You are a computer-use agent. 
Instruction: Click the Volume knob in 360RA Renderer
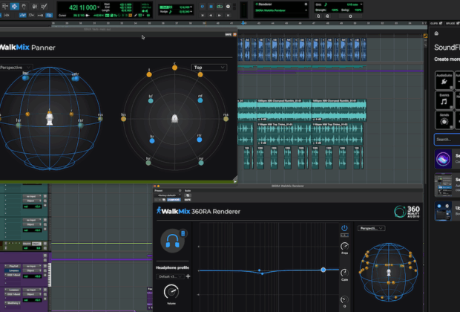point(172,293)
